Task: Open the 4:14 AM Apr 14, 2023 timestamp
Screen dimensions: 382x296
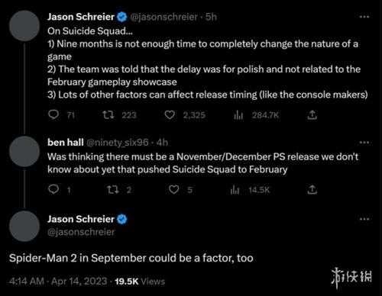Action: 58,282
